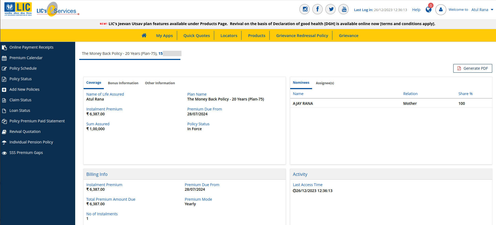Open LIC Facebook page icon
496x225 pixels.
[x=318, y=9]
